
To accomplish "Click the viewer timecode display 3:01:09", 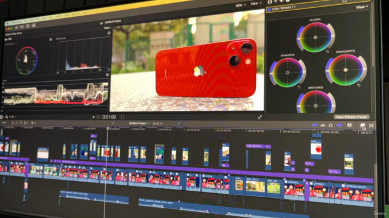I will click(x=106, y=117).
